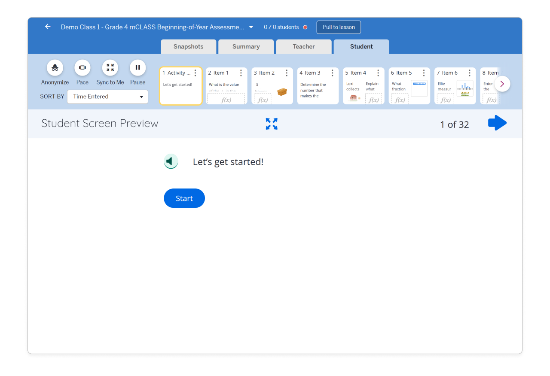This screenshot has width=550, height=376.
Task: Open the Sync to Me control
Action: 110,67
